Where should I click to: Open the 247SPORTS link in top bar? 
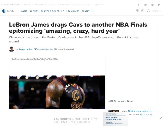tap(27, 5)
